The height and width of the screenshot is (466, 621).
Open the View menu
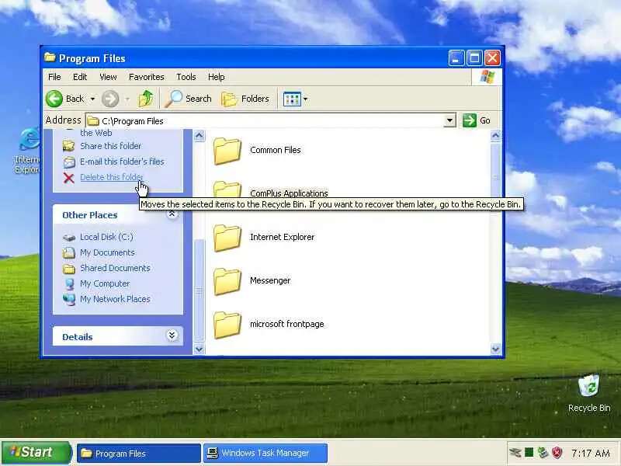pos(108,77)
